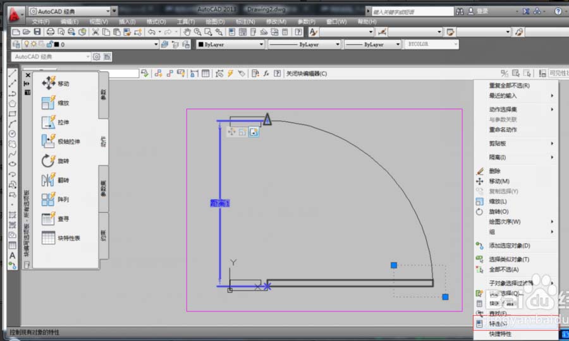Click the Save icon in top toolbar
This screenshot has height=341, width=569.
tap(37, 32)
